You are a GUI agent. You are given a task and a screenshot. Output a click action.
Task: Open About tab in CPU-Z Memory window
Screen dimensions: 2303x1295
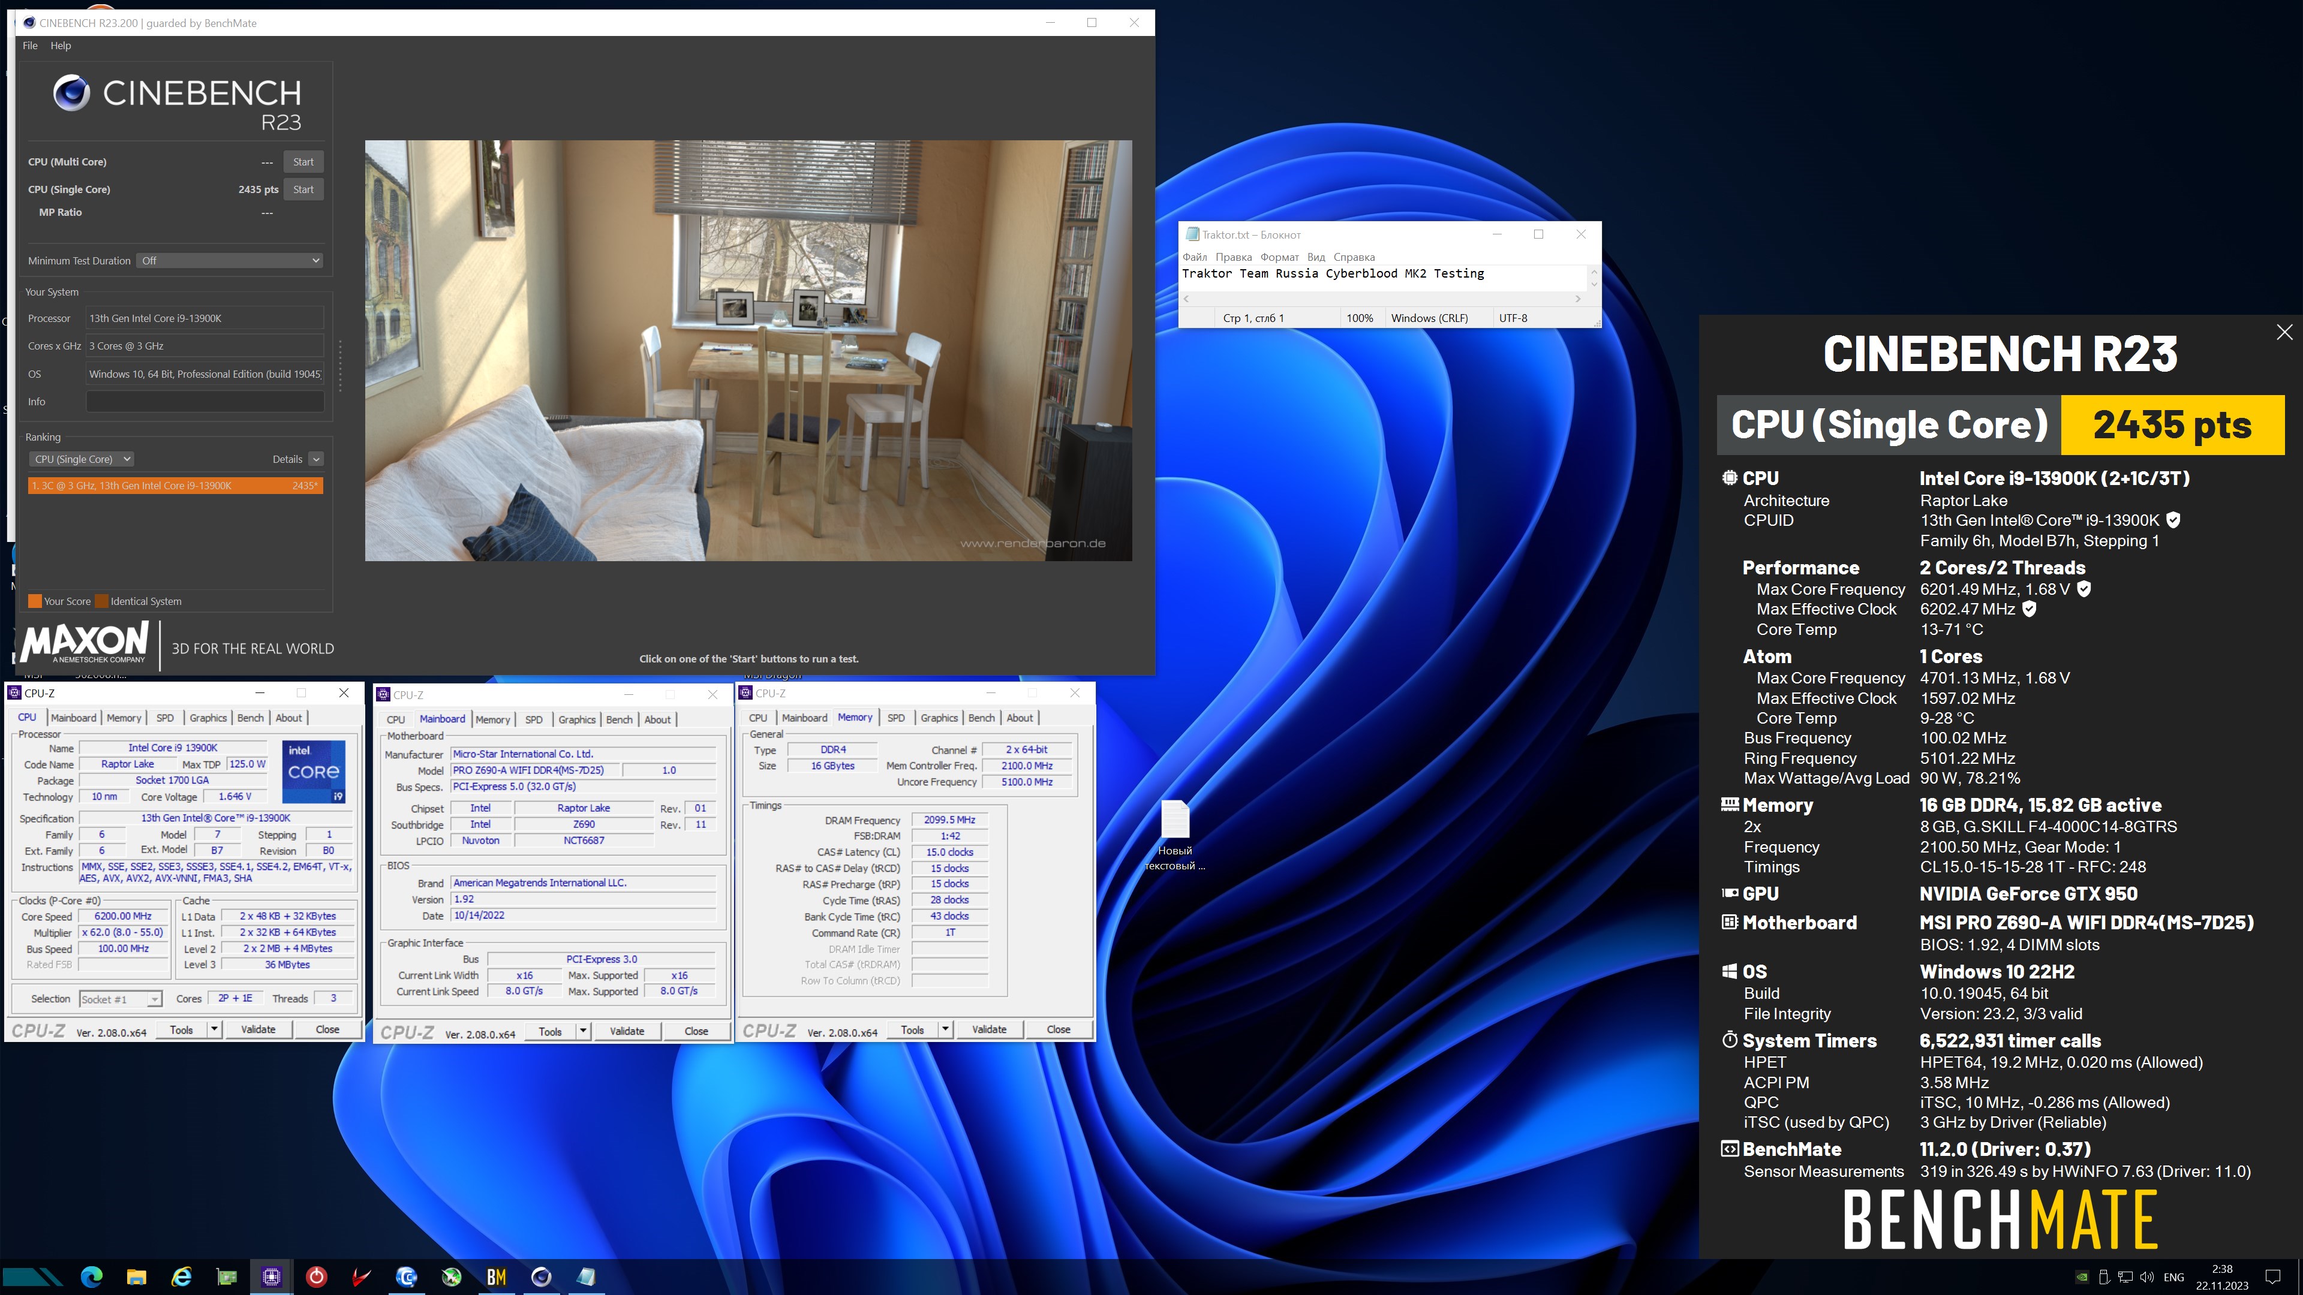coord(1020,718)
